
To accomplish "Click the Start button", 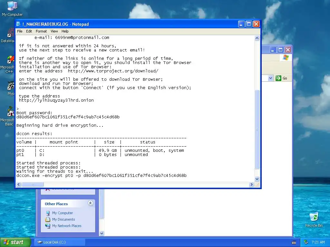I will tap(15, 242).
